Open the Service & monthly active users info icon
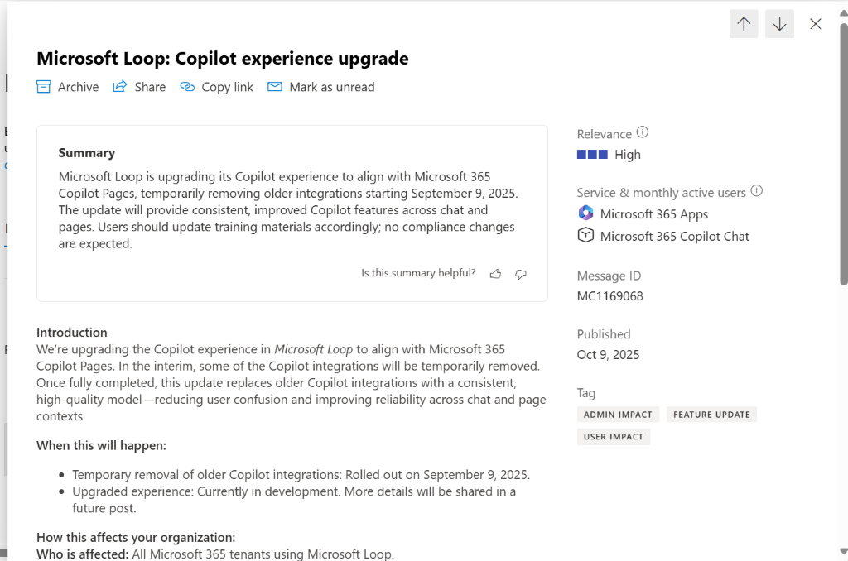848x561 pixels. (757, 190)
